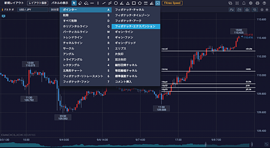The width and height of the screenshot is (270, 148).
Task: Choose アングル menu entry
Action: point(86,54)
